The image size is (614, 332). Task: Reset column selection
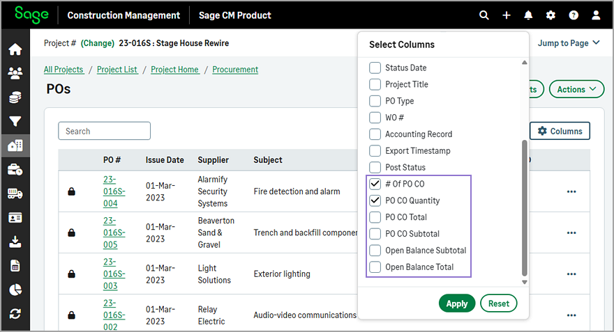pyautogui.click(x=498, y=303)
